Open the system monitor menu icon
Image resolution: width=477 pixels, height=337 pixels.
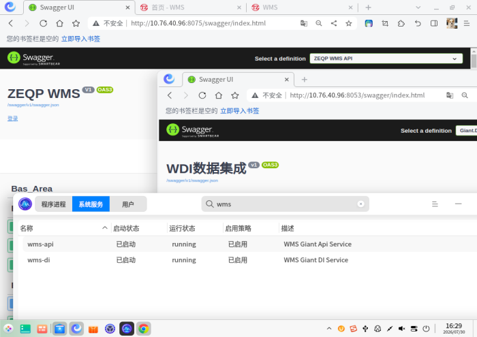tap(435, 204)
